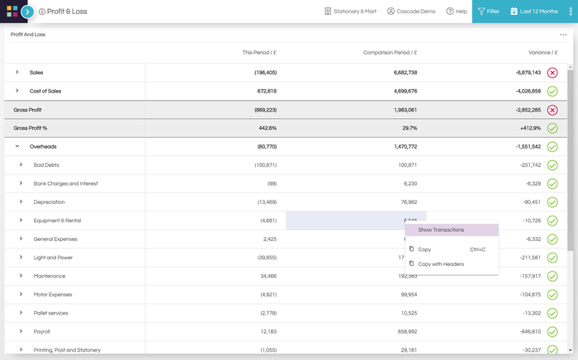The width and height of the screenshot is (578, 360).
Task: Expand the Light and Power row
Action: 21,257
